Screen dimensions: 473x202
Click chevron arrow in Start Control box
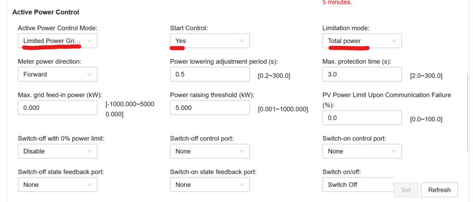242,41
